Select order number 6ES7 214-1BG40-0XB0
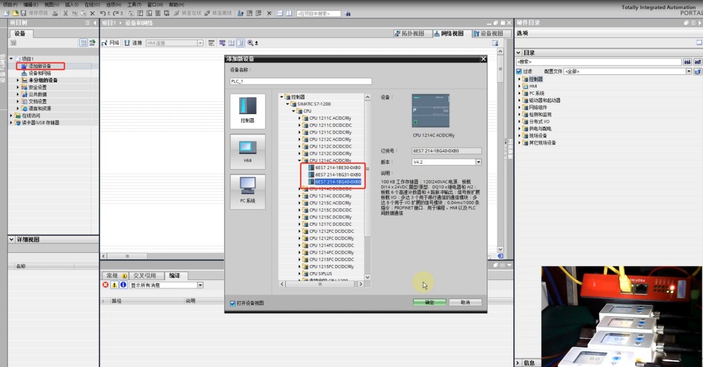703x367 pixels. point(338,182)
